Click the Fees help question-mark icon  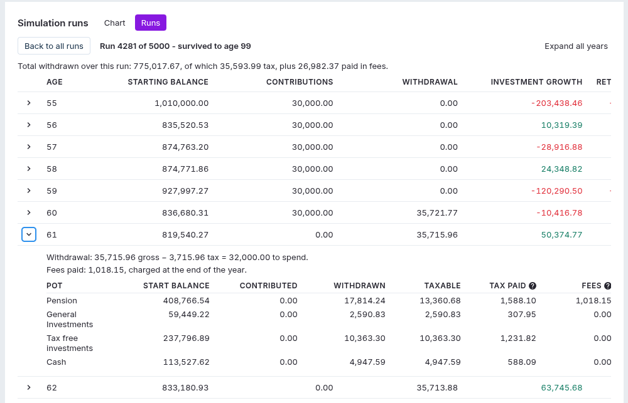tap(607, 285)
